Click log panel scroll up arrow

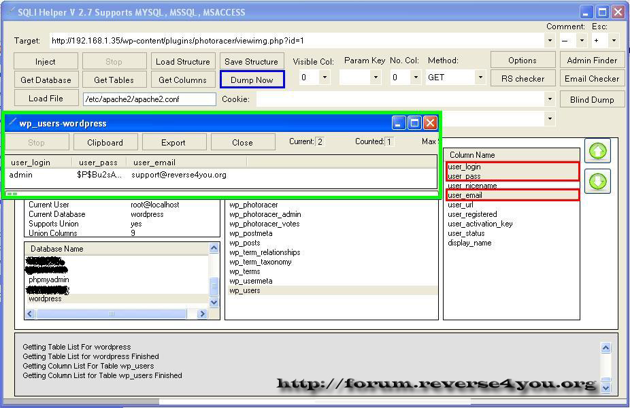coord(606,347)
